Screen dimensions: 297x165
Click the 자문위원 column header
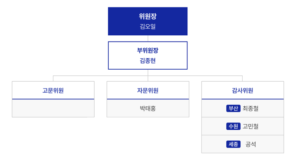(x=148, y=91)
